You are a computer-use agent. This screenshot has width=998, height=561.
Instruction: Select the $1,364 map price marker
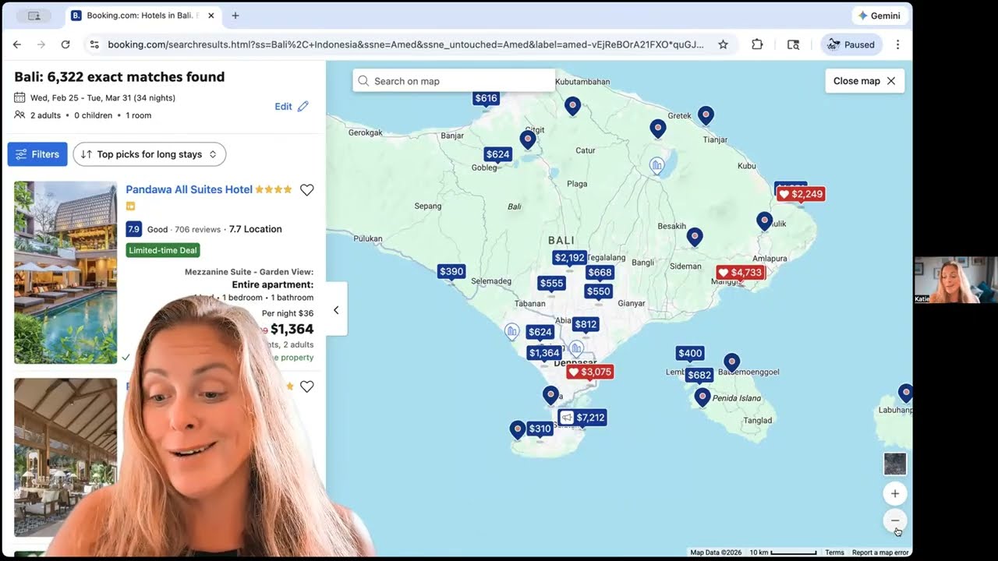tap(543, 353)
